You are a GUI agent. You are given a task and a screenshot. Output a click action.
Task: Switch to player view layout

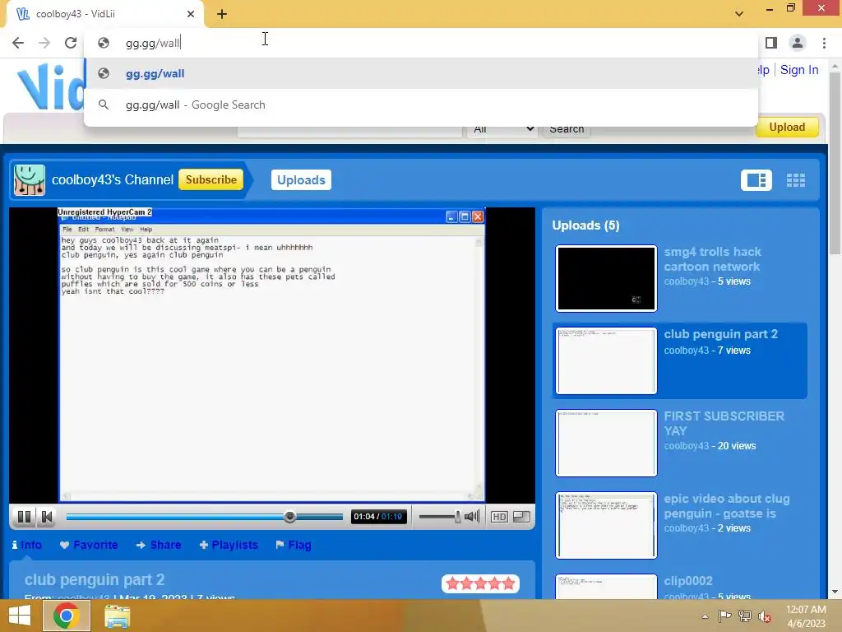[756, 180]
